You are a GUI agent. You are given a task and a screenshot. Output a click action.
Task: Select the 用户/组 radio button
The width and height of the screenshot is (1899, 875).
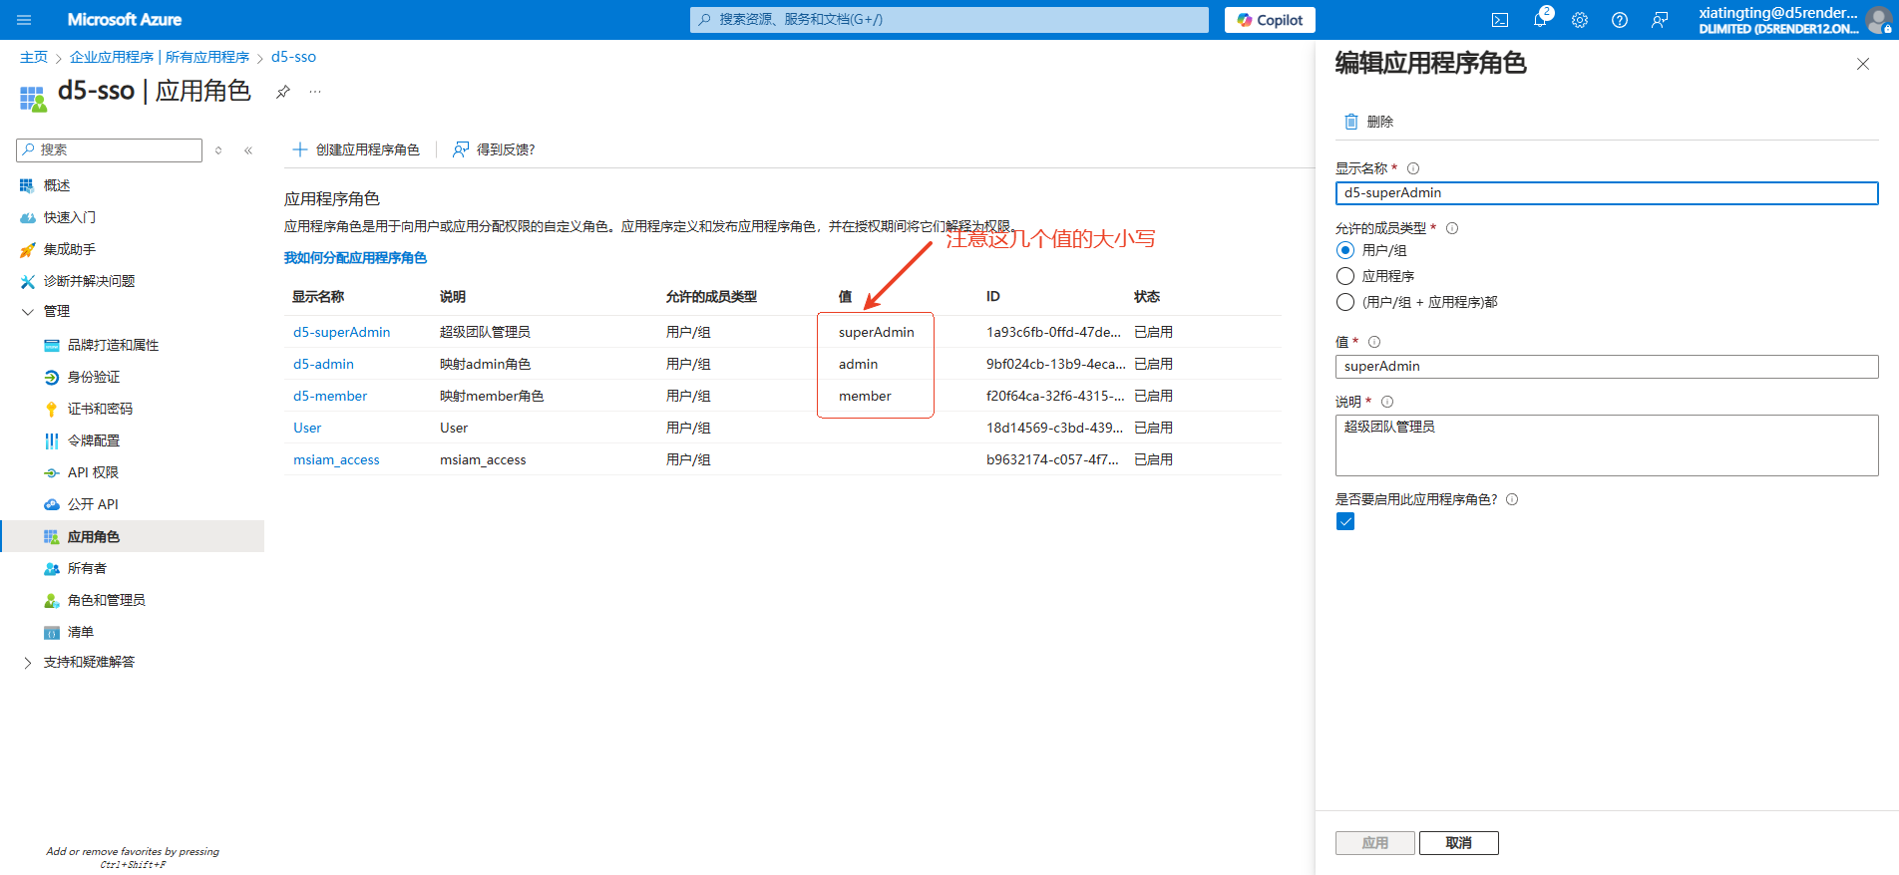click(1345, 250)
